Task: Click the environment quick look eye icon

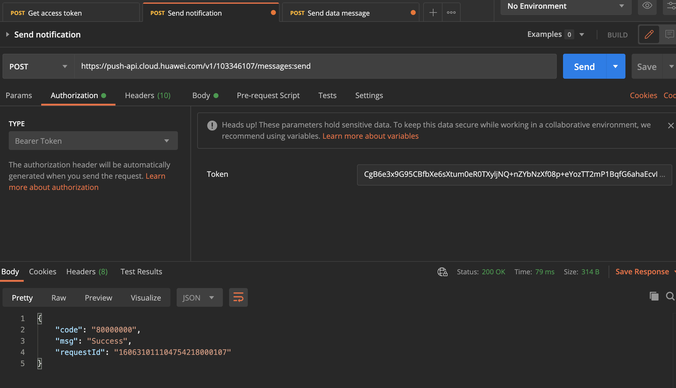Action: (647, 6)
